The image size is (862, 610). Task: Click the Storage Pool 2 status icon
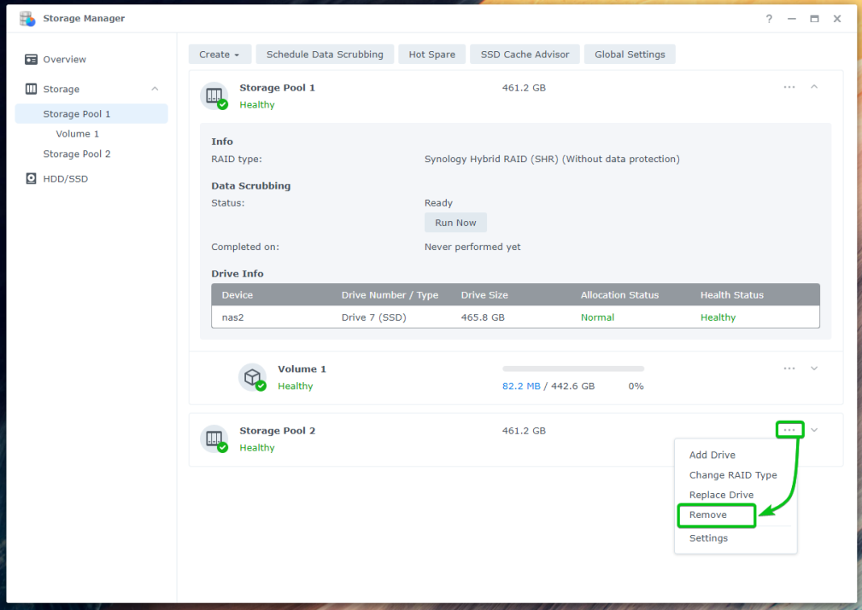[x=214, y=439]
